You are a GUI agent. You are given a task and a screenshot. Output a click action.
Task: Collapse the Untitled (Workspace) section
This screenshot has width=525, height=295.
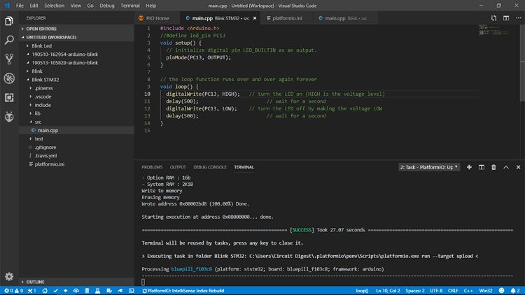[x=77, y=37]
